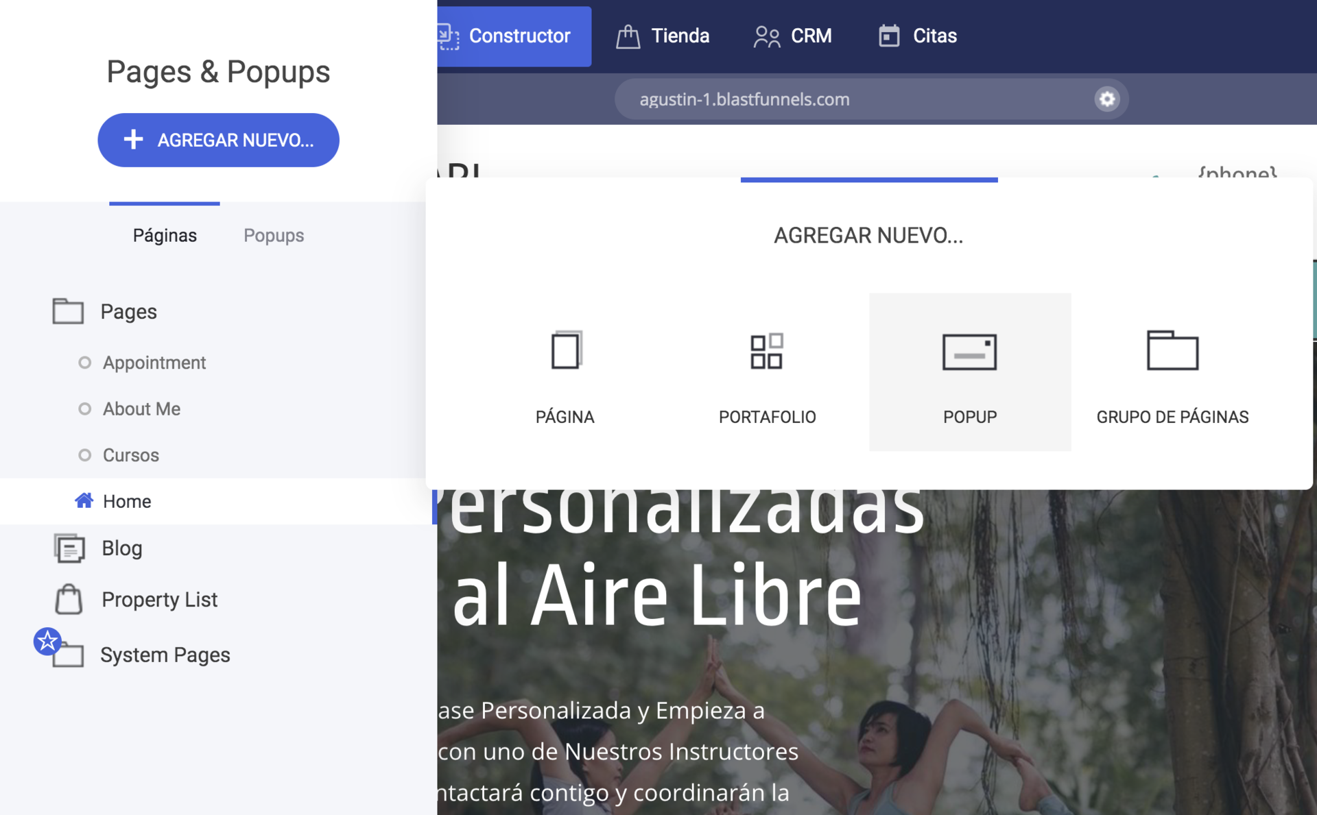Select the Home page entry

(127, 501)
